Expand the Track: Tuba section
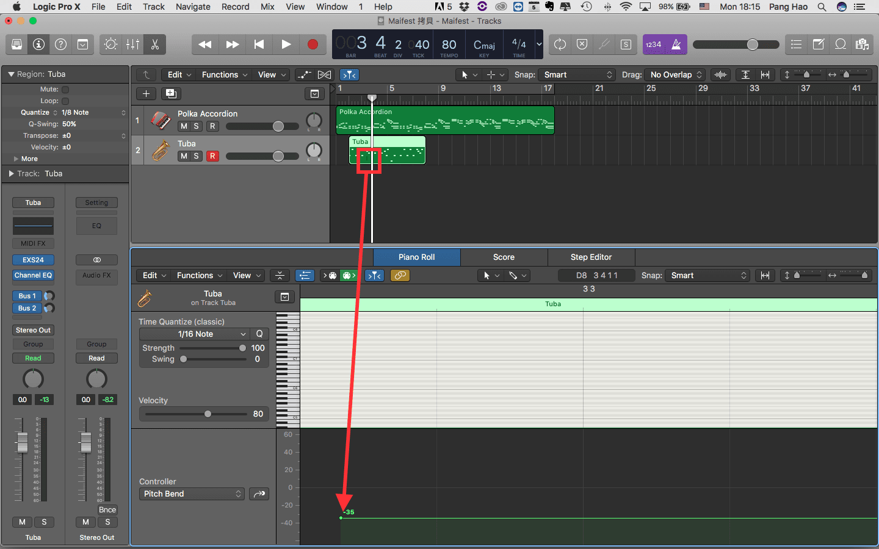 tap(10, 174)
